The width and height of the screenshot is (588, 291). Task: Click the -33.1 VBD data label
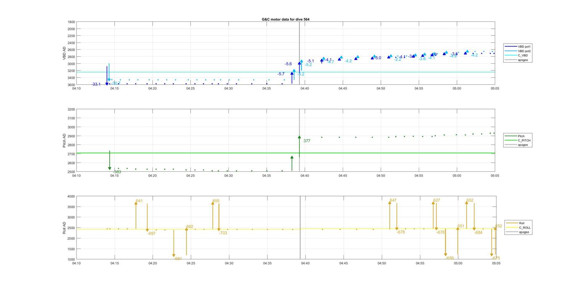[x=96, y=84]
